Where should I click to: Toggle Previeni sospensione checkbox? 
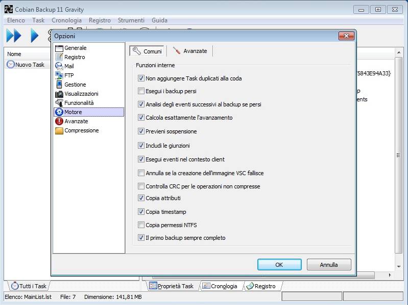141,131
